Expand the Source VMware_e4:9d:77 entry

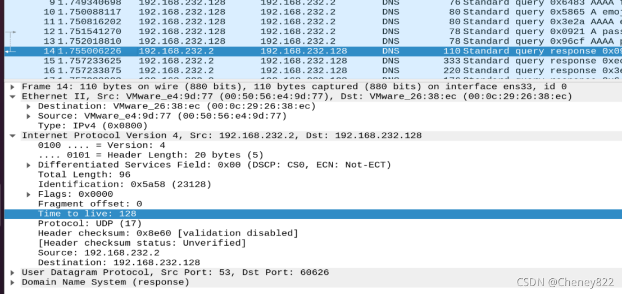tap(29, 116)
